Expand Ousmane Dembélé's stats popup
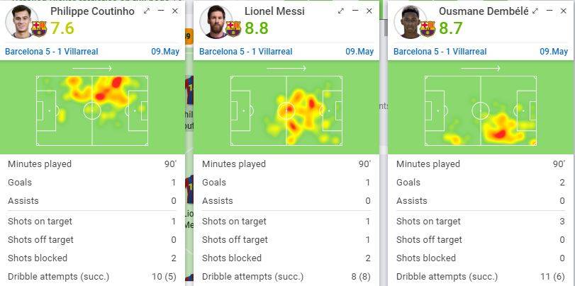The height and width of the screenshot is (286, 575). [535, 11]
